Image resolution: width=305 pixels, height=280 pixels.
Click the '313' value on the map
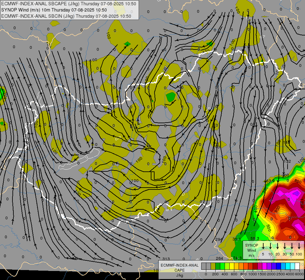[x=166, y=259]
